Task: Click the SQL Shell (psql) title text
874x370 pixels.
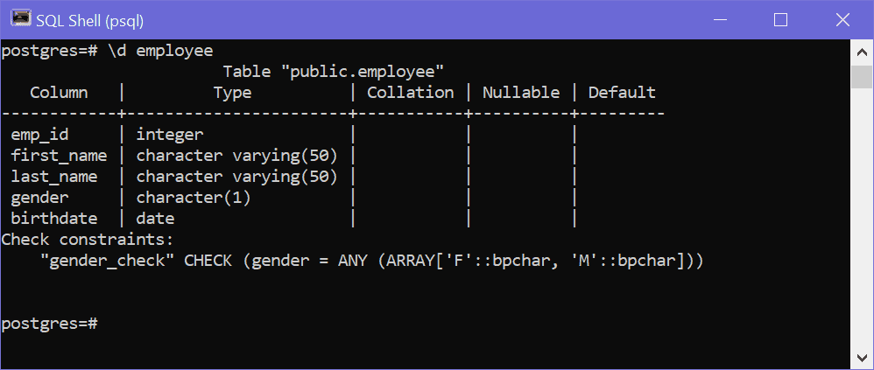Action: coord(89,21)
